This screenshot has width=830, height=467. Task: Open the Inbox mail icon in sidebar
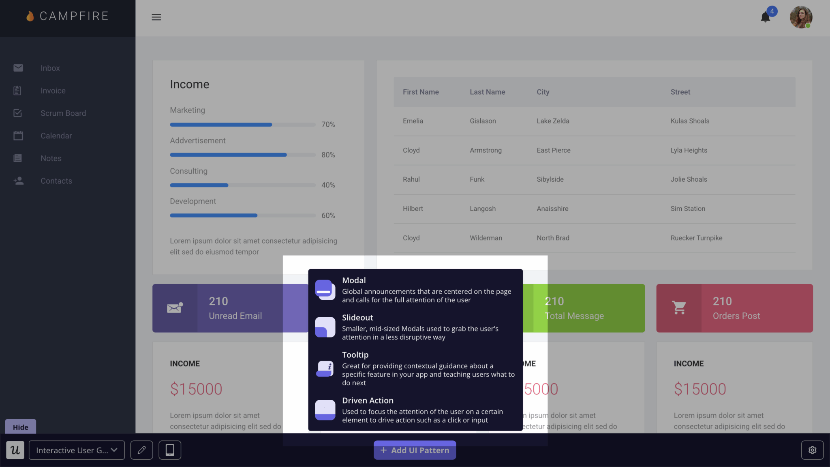coord(18,68)
